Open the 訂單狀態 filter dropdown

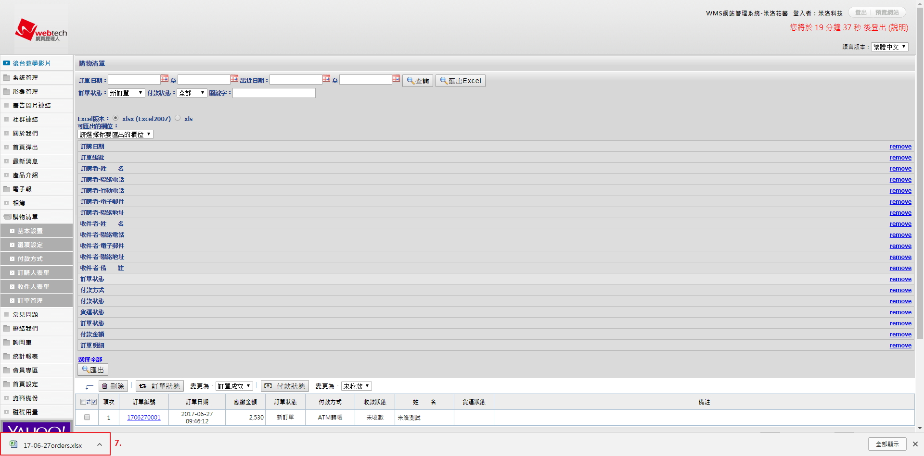(127, 93)
